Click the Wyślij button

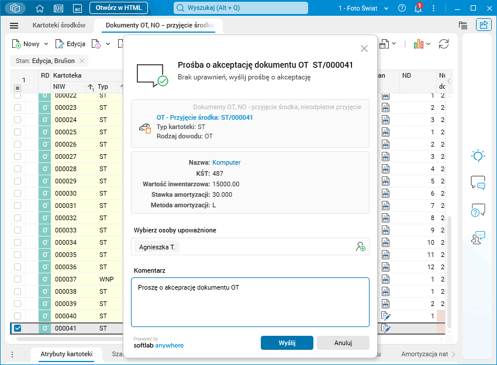point(287,343)
